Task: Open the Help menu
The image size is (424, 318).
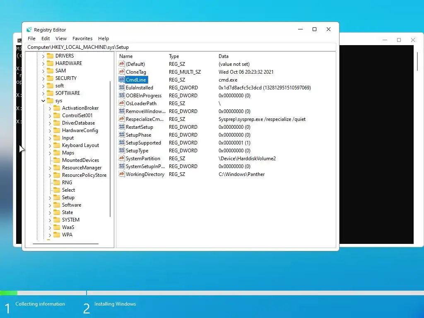Action: point(103,39)
